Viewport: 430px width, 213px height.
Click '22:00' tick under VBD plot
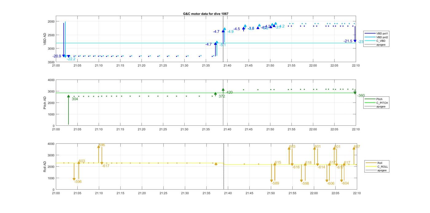[313, 65]
